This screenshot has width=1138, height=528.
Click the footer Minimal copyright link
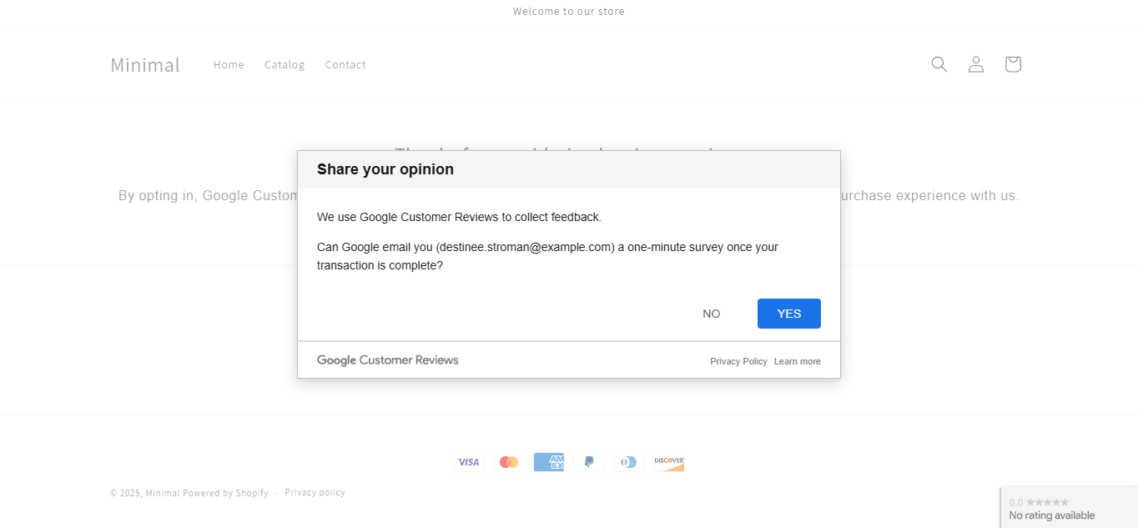click(x=163, y=493)
